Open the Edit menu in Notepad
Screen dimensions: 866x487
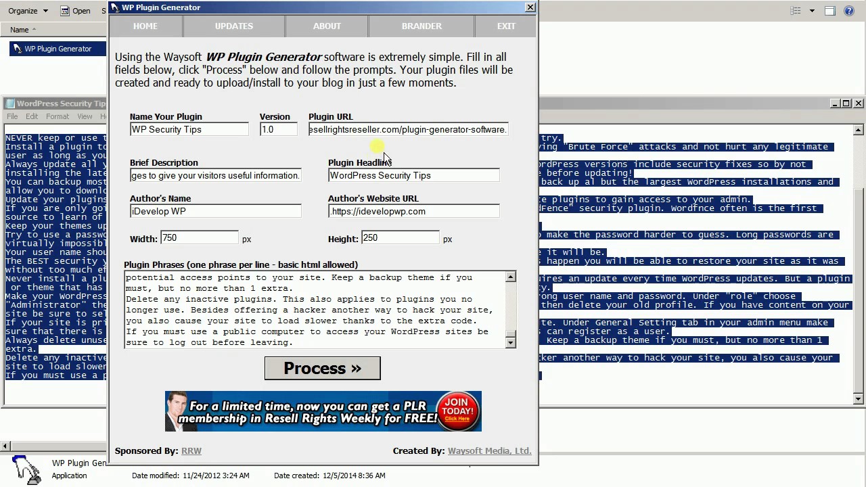(x=32, y=116)
